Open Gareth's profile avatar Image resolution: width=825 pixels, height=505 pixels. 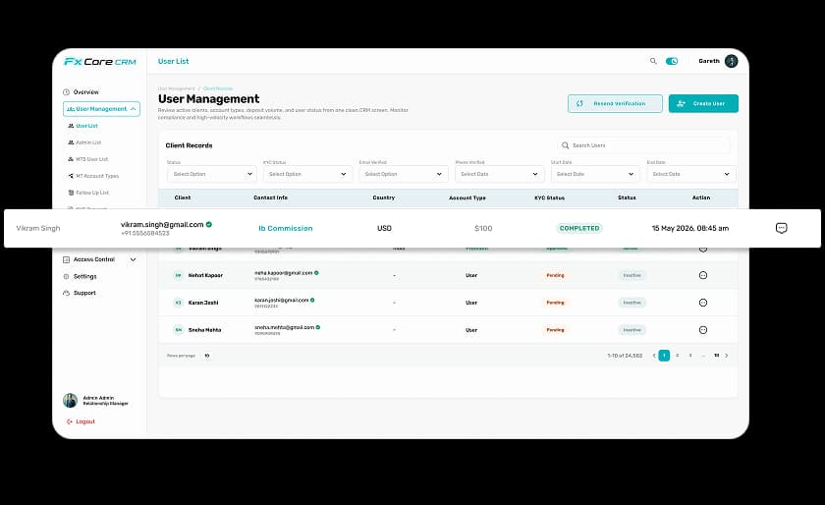[732, 61]
